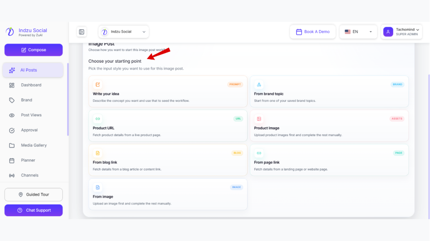Click the From page link chain icon

(259, 153)
